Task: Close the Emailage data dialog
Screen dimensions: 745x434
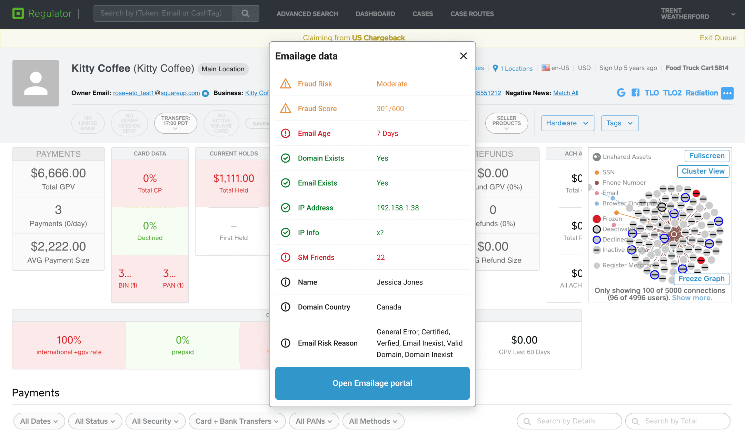Action: [x=463, y=56]
